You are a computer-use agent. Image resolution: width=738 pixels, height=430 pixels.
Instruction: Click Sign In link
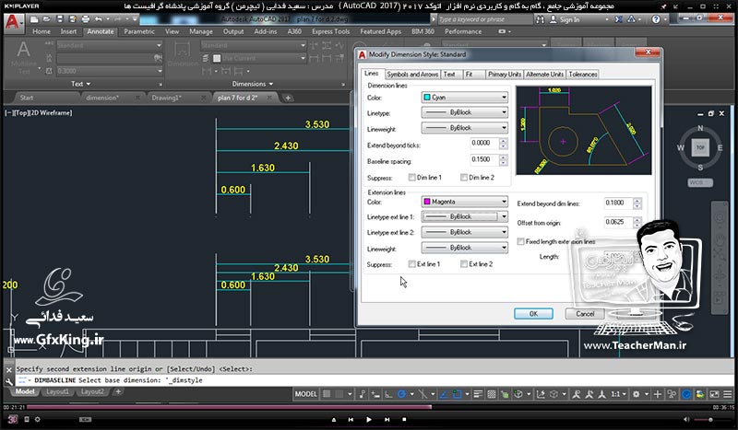tap(569, 19)
